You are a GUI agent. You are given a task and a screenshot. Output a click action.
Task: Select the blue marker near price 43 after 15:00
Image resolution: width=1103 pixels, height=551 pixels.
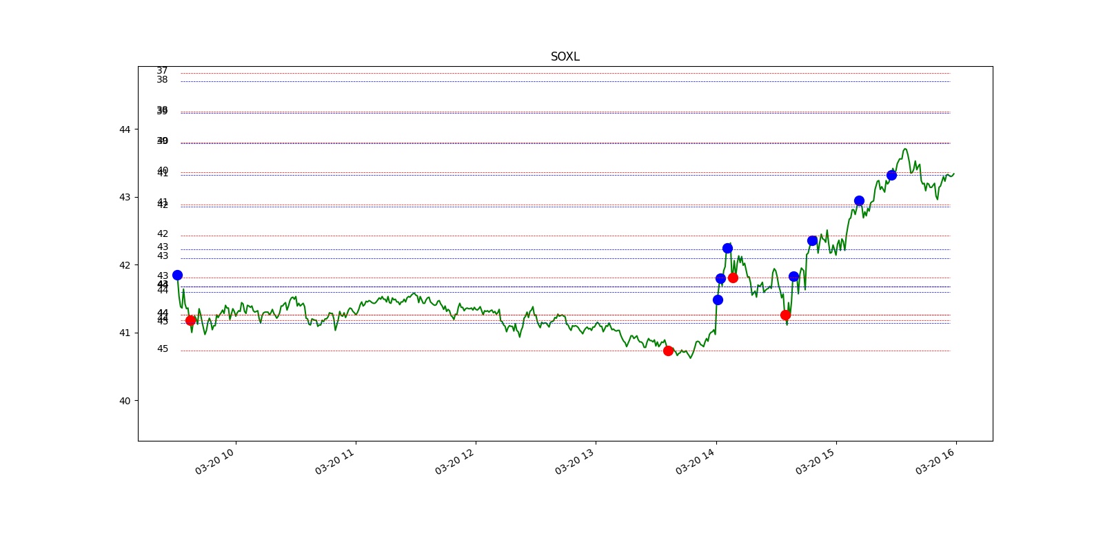point(859,200)
